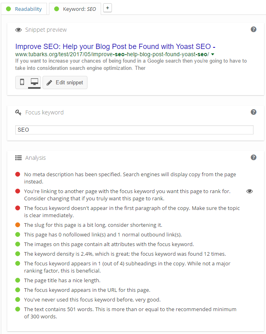
Task: Click the Focus keyword input field
Action: 134,130
